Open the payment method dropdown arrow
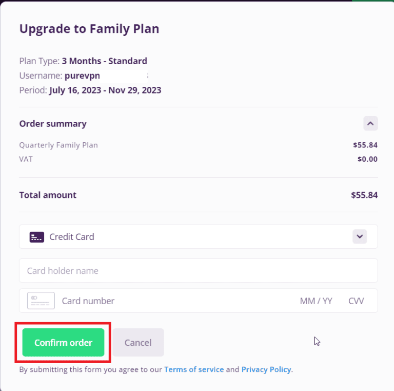Image resolution: width=394 pixels, height=391 pixels. [360, 236]
